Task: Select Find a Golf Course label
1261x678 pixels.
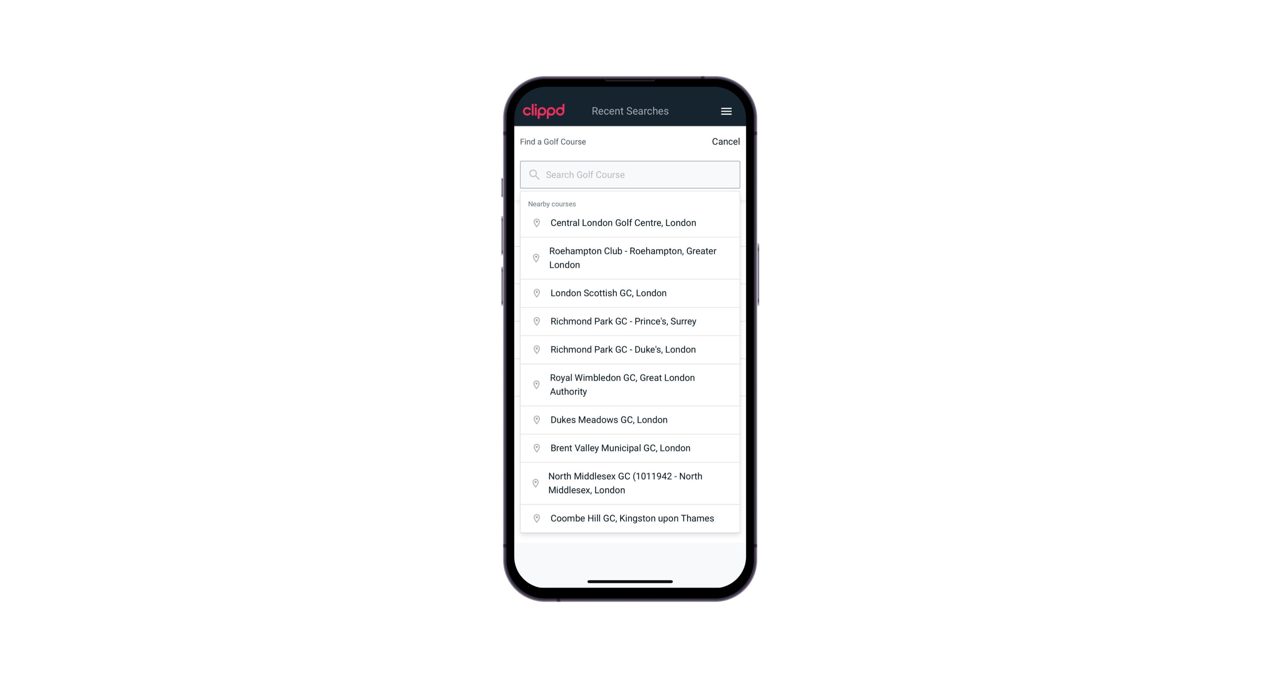Action: pyautogui.click(x=552, y=141)
